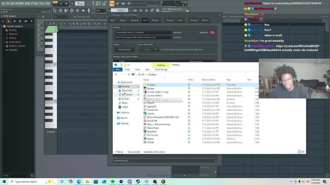Select Patterns in the FL browser

pos(13,34)
